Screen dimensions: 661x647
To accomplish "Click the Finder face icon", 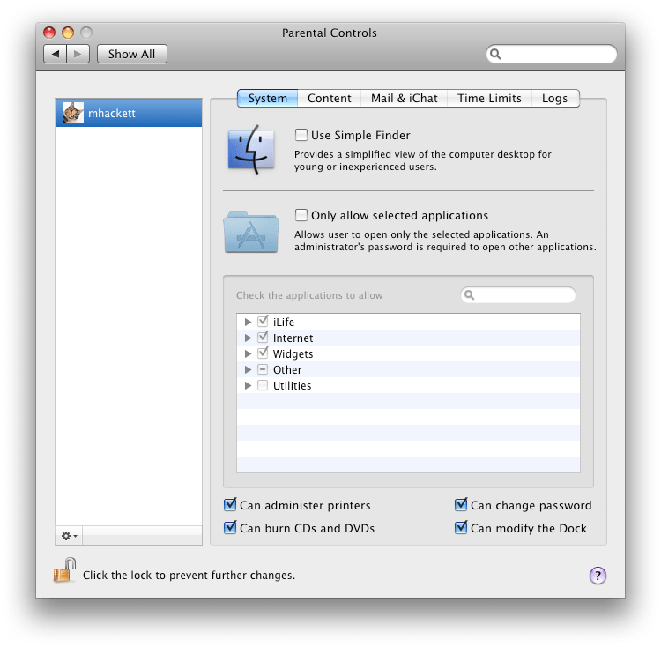I will [251, 150].
